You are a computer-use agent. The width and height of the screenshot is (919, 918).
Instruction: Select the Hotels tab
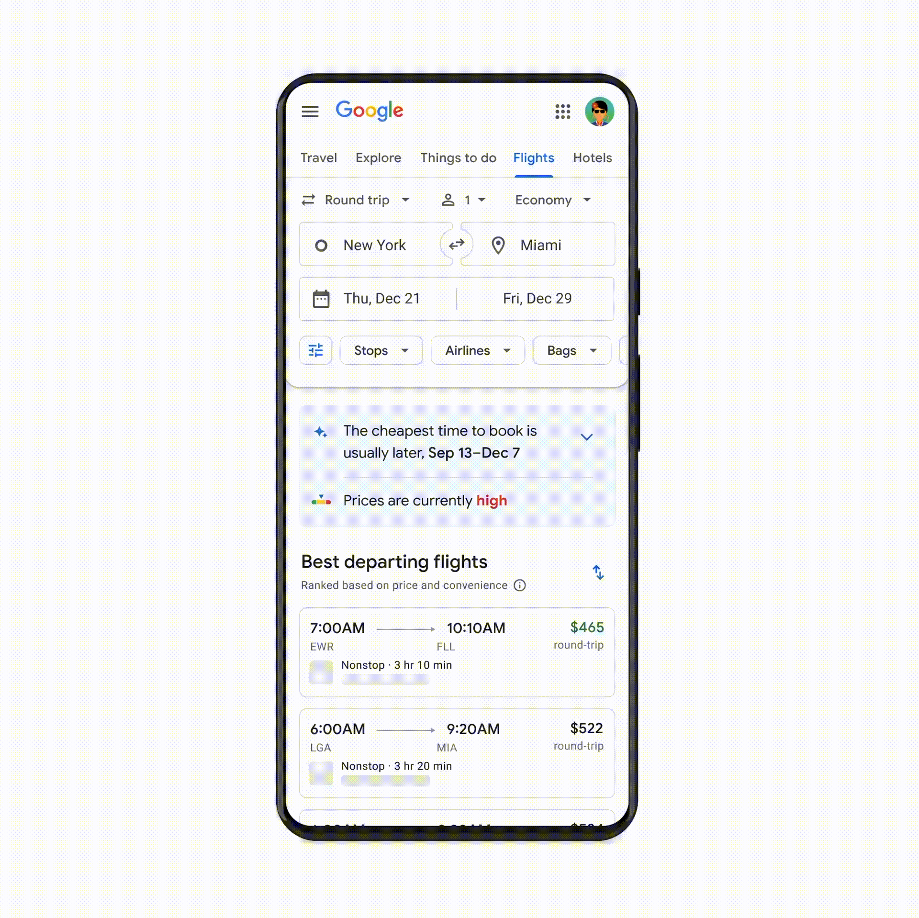pos(591,157)
